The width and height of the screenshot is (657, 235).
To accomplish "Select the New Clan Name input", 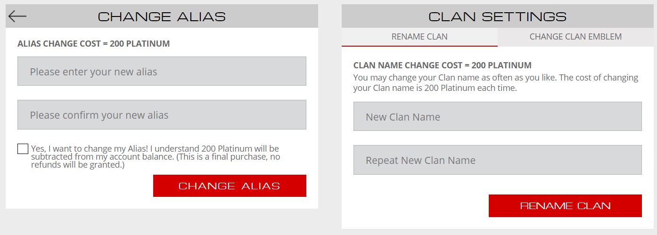I will point(497,117).
